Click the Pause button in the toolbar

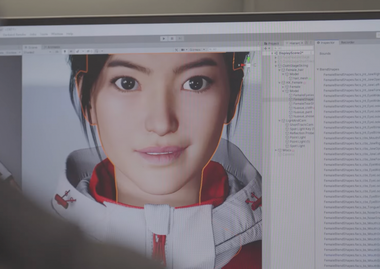(172, 39)
